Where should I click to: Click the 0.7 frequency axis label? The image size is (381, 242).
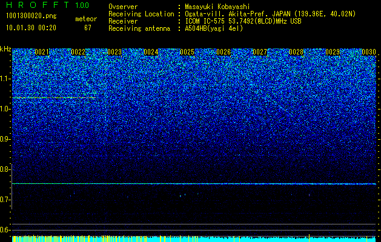(x=4, y=200)
